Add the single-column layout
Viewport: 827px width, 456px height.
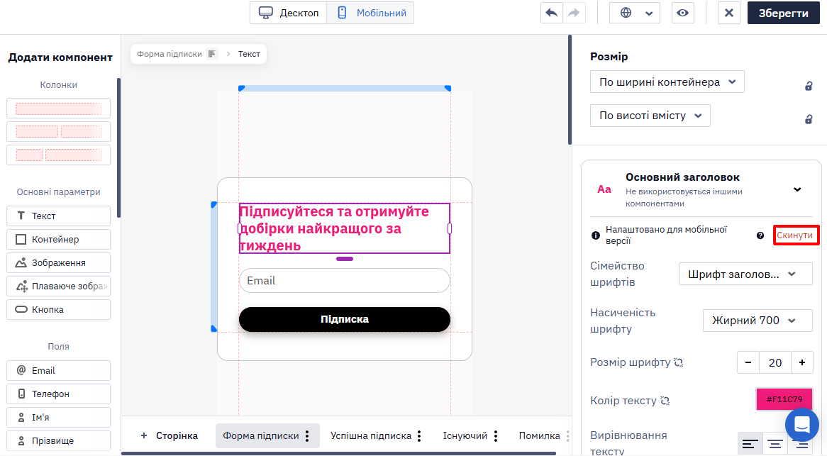pos(59,109)
